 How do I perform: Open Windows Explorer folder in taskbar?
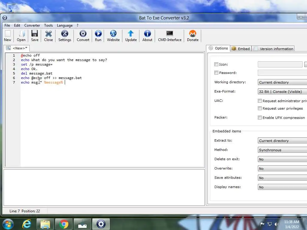pyautogui.click(x=45, y=224)
